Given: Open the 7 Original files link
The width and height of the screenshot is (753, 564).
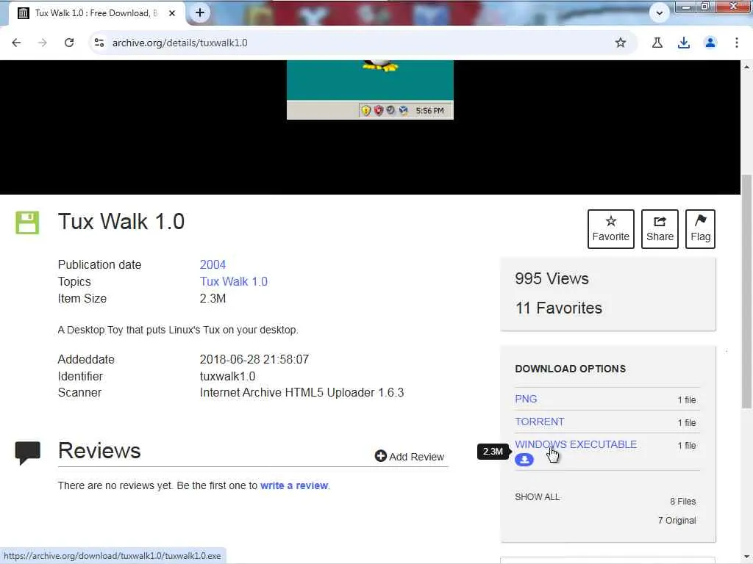Looking at the screenshot, I should [x=677, y=521].
